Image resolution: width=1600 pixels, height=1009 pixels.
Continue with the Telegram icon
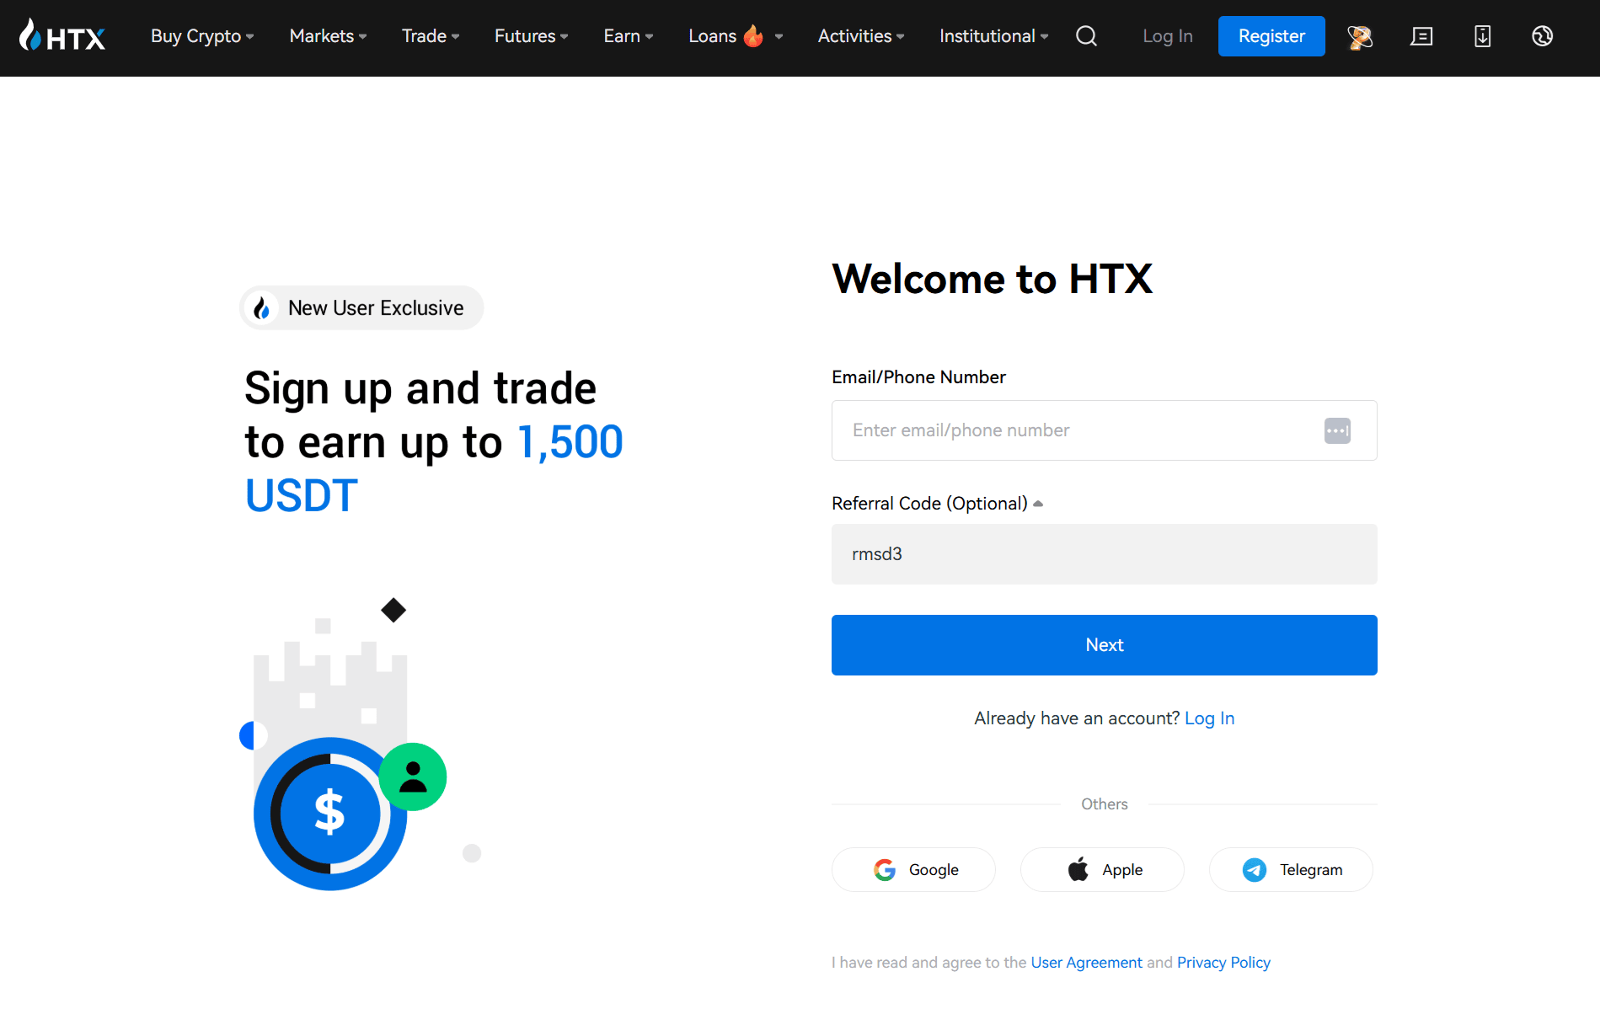[1255, 869]
